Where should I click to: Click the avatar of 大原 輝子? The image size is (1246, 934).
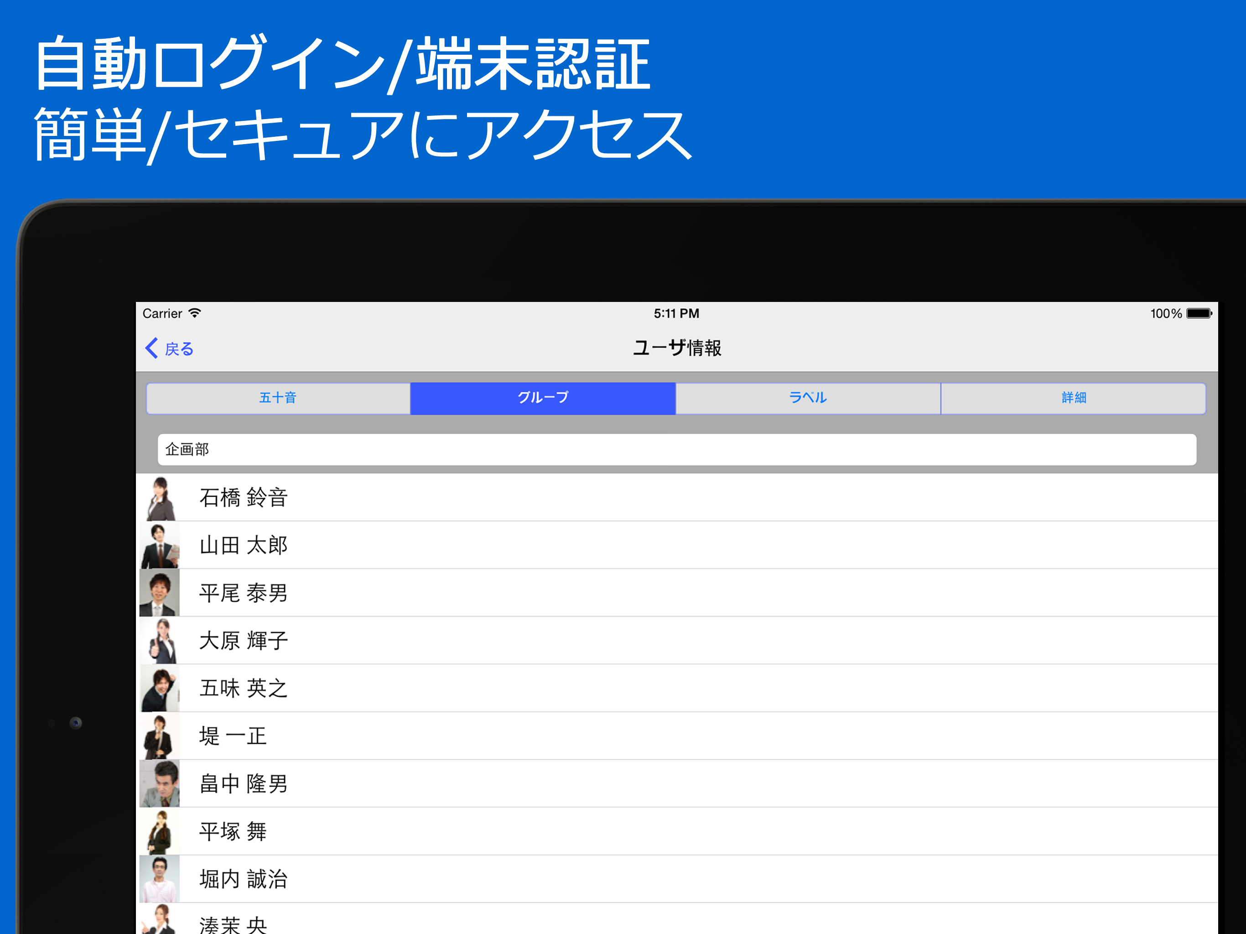click(160, 640)
